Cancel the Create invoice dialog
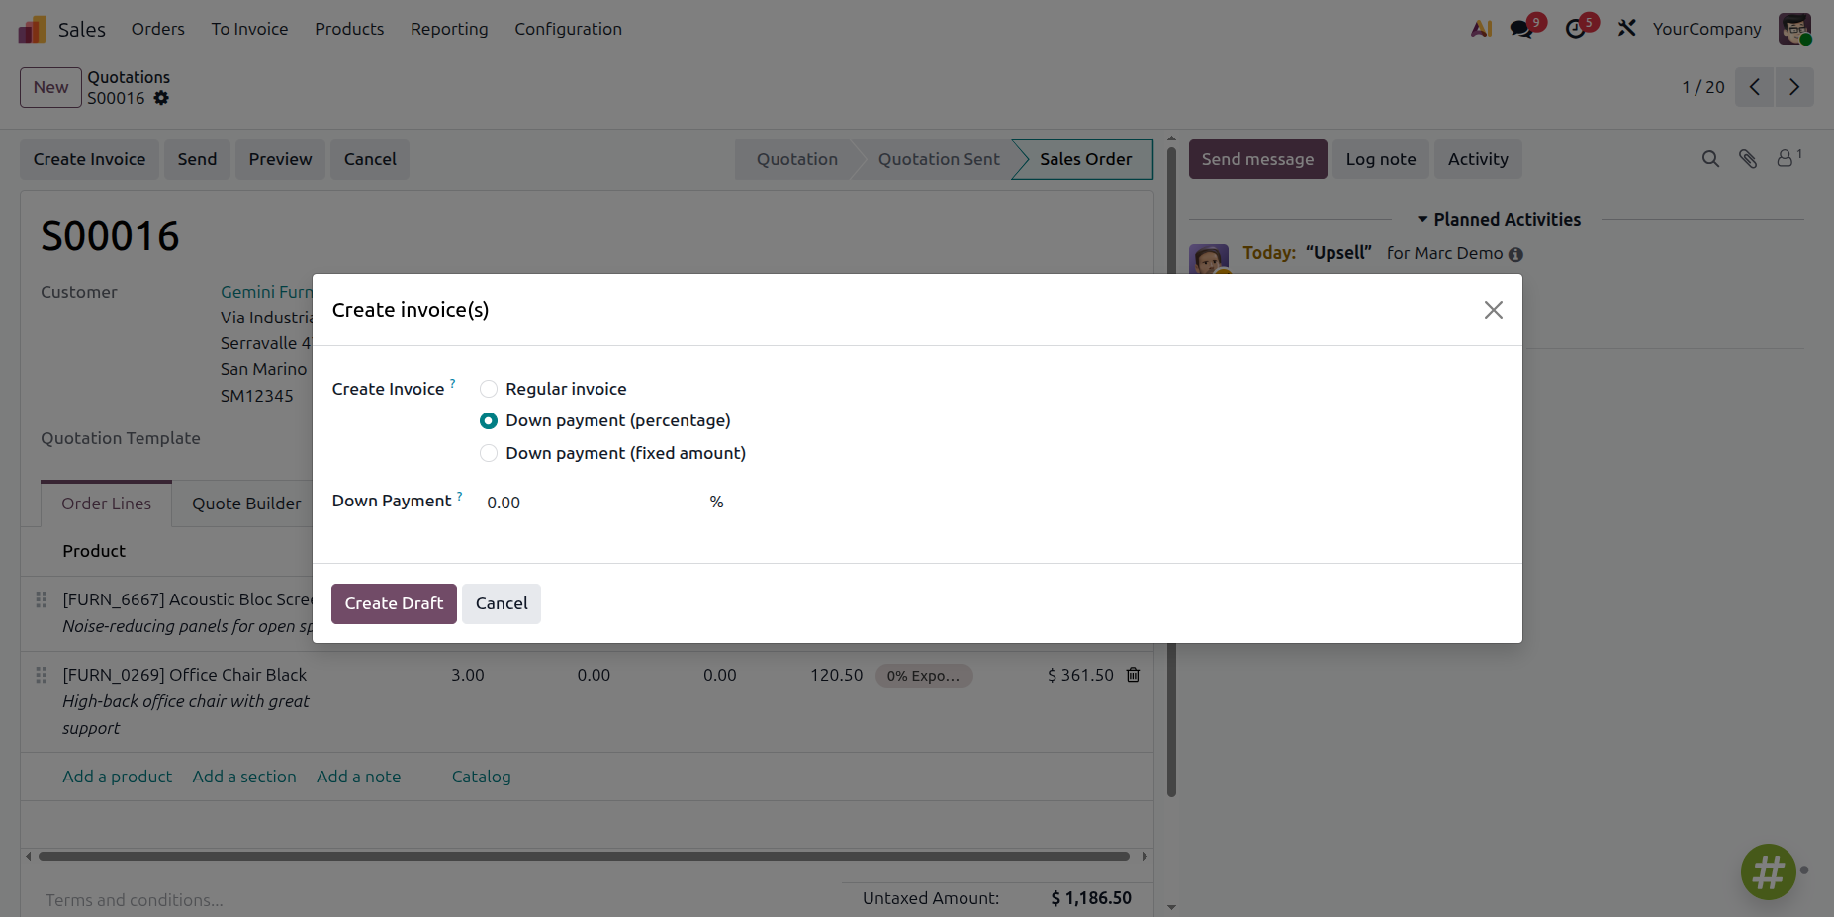Screen dimensions: 1834x917 point(502,603)
